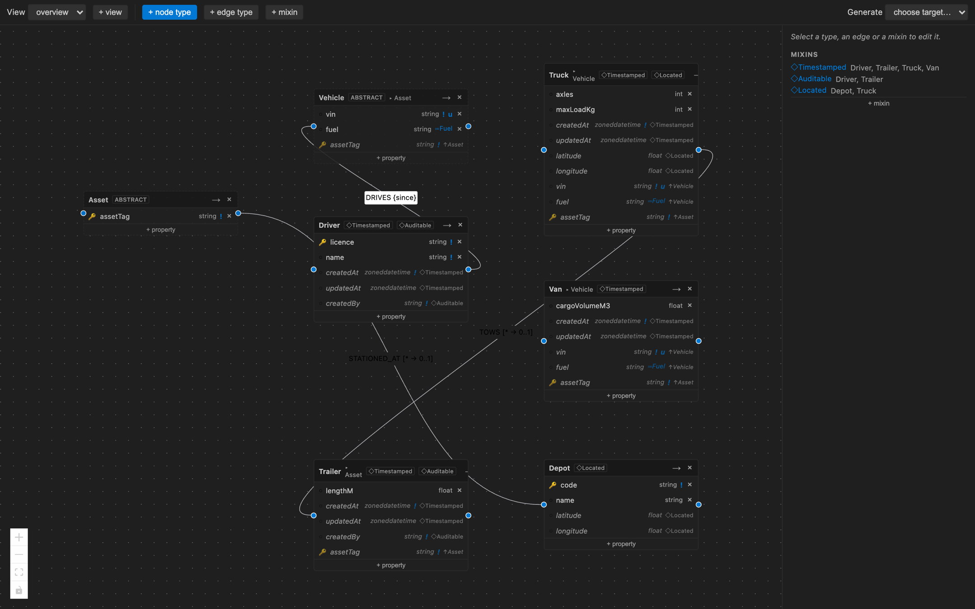Click the arrow icon in Depot header
The width and height of the screenshot is (975, 609).
[676, 468]
